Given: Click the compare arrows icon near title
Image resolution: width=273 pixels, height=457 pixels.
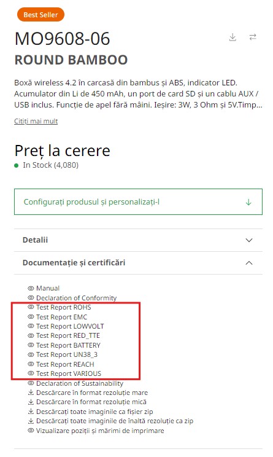Looking at the screenshot, I should (253, 37).
